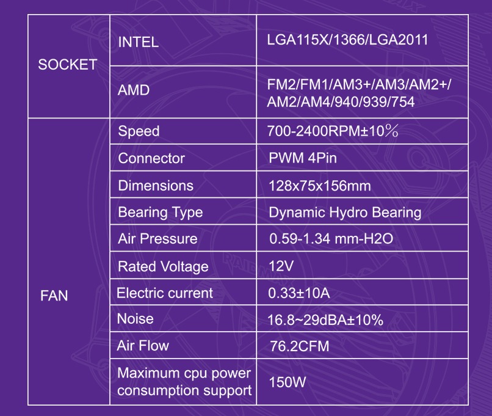Select the Bearing Type label
492x416 pixels.
point(161,213)
